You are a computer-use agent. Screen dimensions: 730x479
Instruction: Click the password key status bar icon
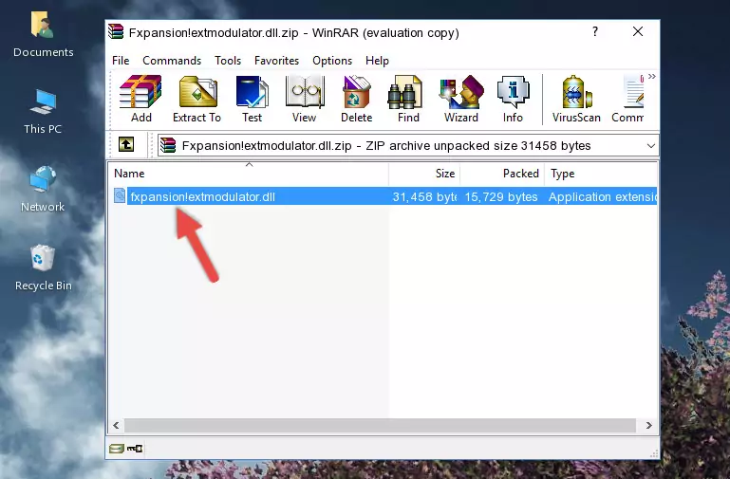[135, 449]
